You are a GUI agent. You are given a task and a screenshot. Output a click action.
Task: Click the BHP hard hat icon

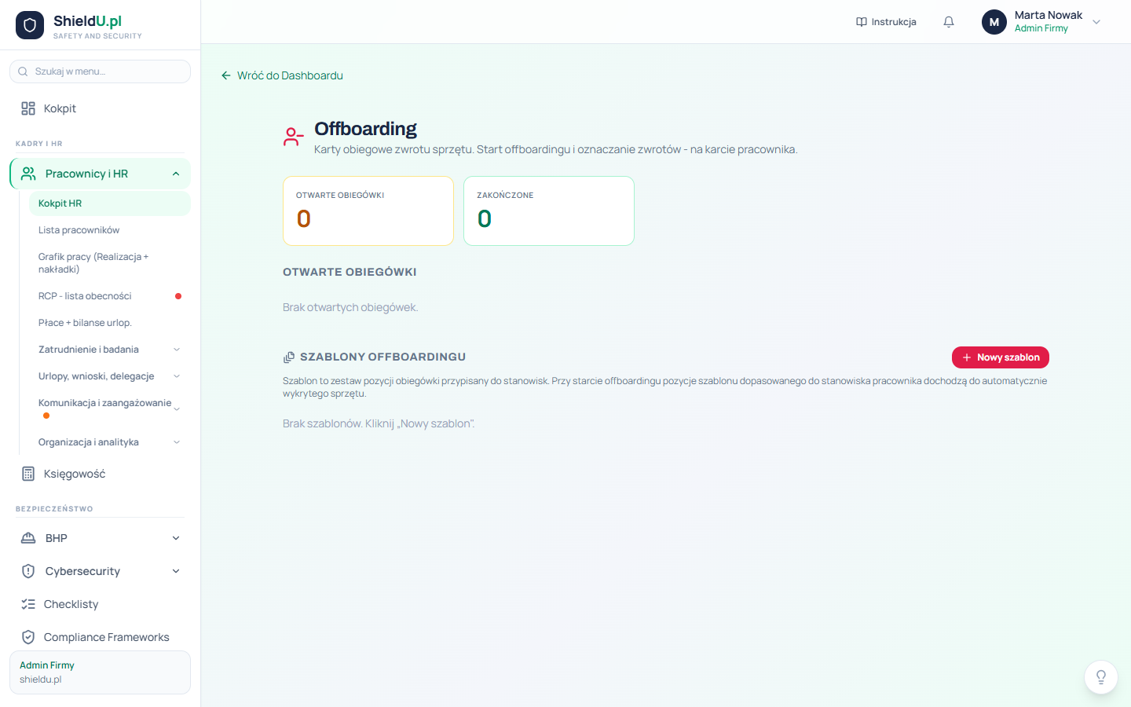pyautogui.click(x=28, y=538)
